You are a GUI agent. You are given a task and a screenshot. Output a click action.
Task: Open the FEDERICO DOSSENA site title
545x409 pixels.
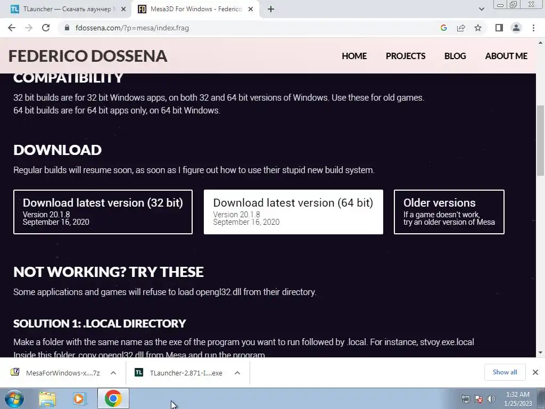coord(88,56)
